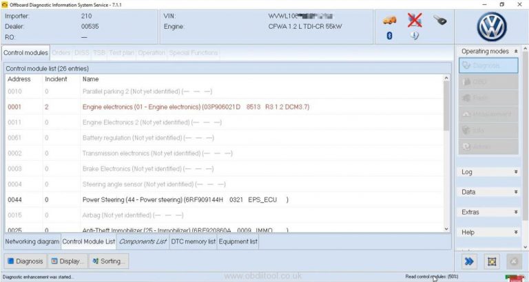Click the Bluetooth status icon

tap(389, 35)
